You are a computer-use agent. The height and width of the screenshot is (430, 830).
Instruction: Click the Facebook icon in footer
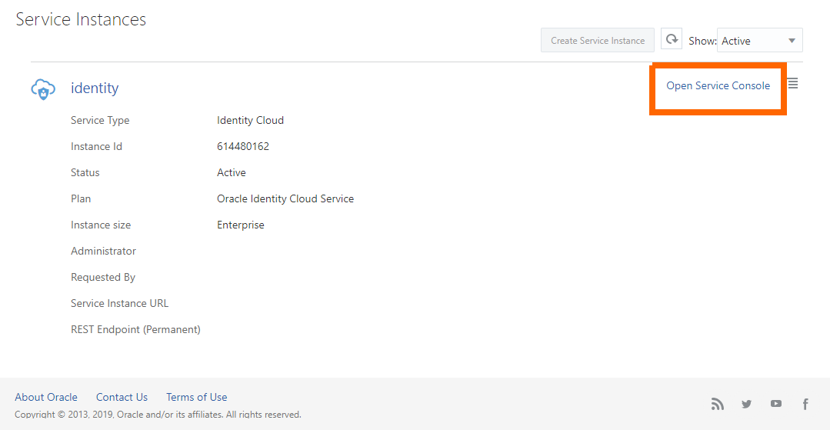[x=805, y=404]
